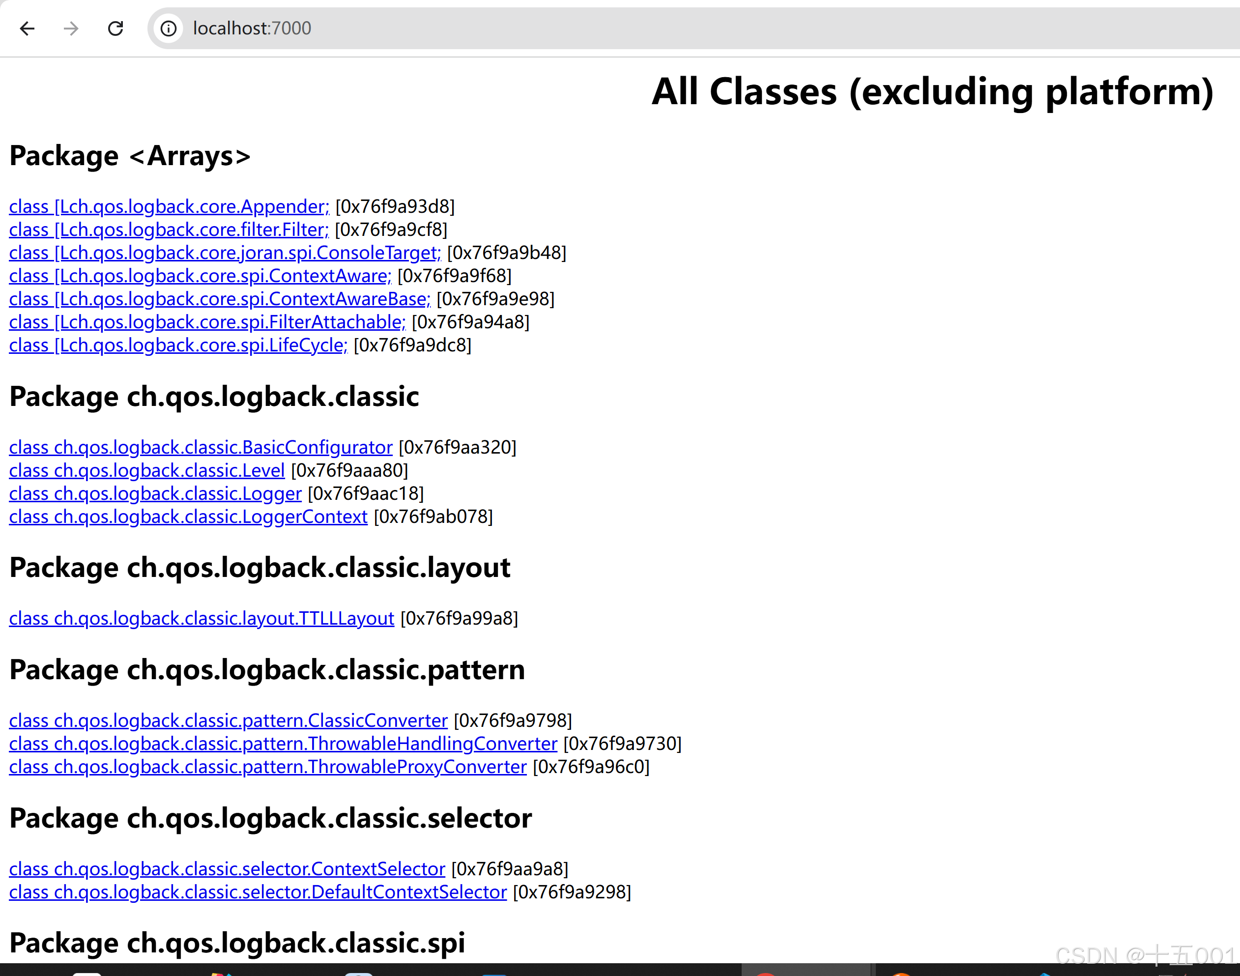
Task: Open the FilterAttachable array class link
Action: click(207, 322)
